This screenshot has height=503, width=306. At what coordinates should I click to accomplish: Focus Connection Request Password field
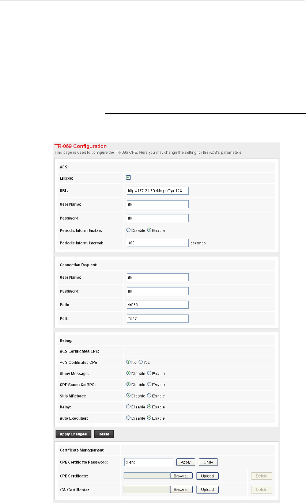point(158,291)
